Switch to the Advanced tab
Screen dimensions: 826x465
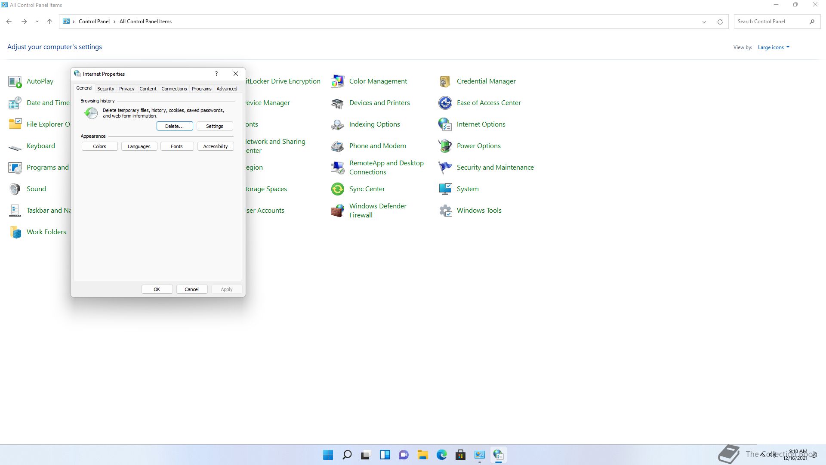tap(227, 89)
